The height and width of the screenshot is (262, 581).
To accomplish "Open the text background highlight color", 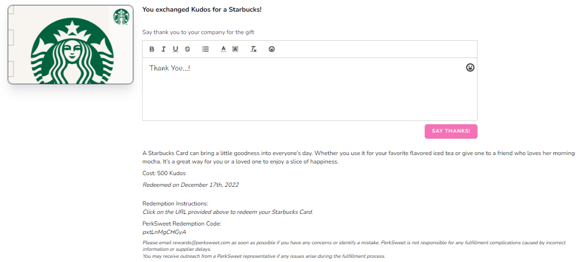I will click(x=235, y=49).
